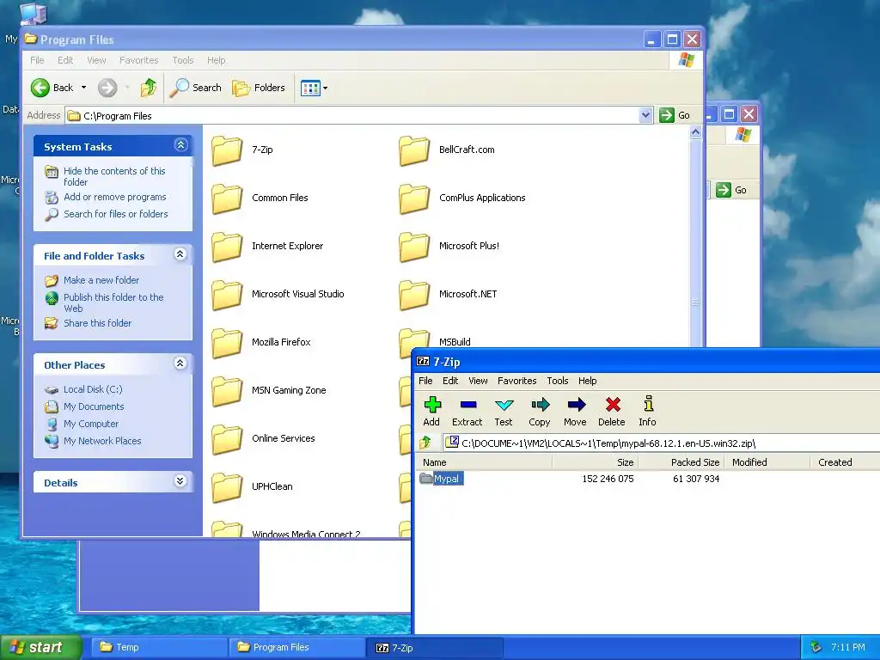Open Search in Program Files toolbar
This screenshot has height=660, width=880.
195,88
